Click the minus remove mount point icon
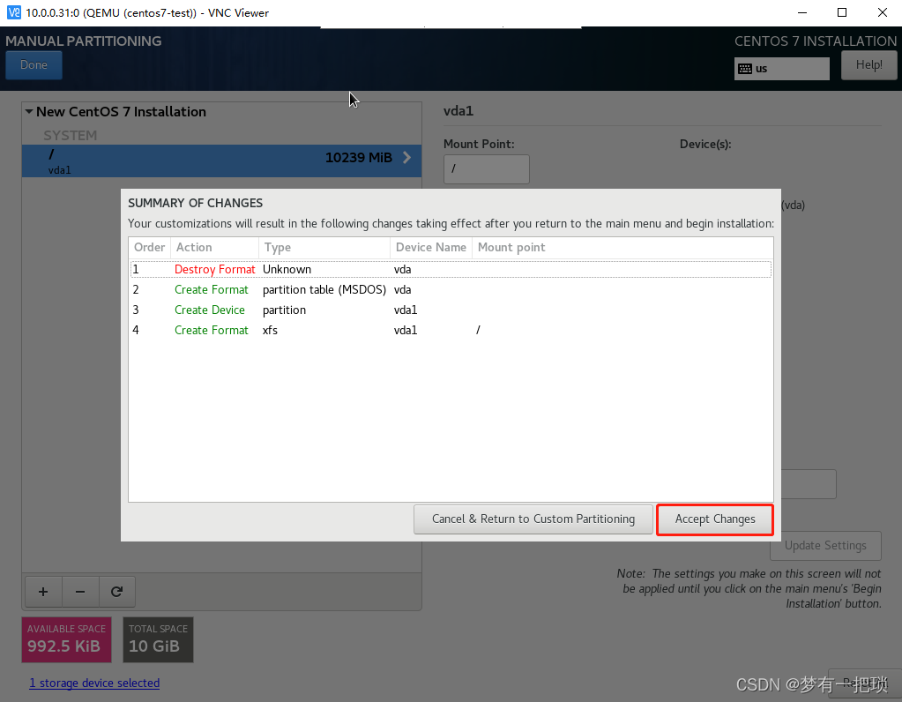Screen dimensions: 902x702 pyautogui.click(x=80, y=592)
